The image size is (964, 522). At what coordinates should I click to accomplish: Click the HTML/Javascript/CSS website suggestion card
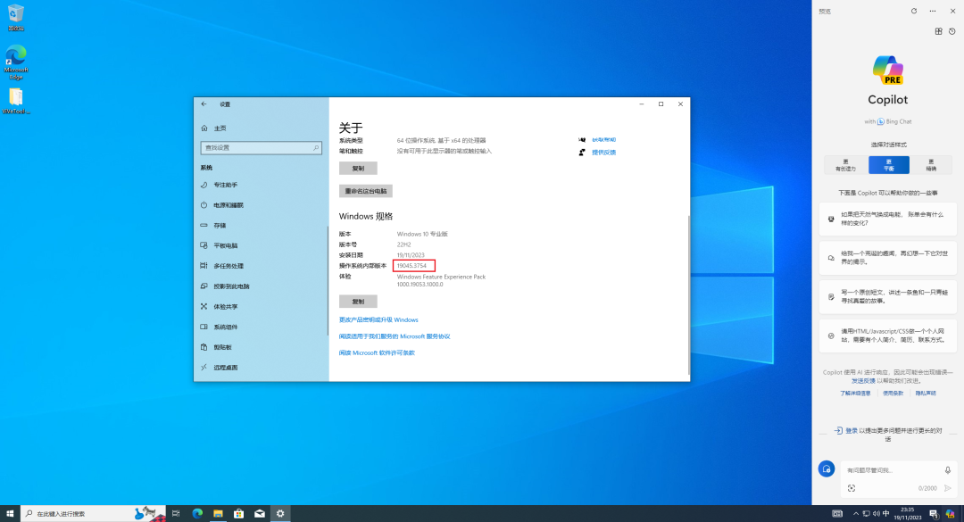click(x=888, y=336)
